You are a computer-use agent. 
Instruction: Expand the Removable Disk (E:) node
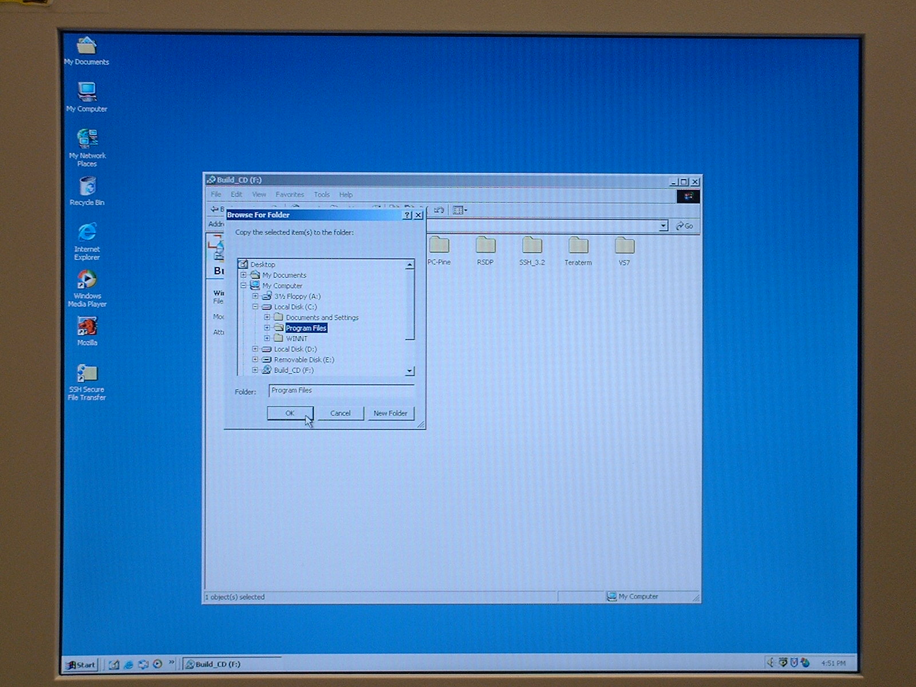[x=255, y=360]
